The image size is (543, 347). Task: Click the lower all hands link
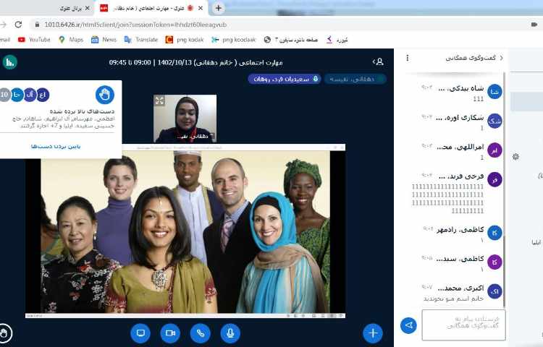[56, 146]
